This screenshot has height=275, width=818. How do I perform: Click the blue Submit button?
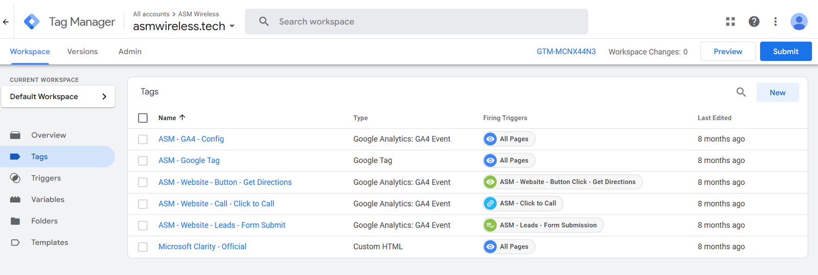tap(785, 52)
